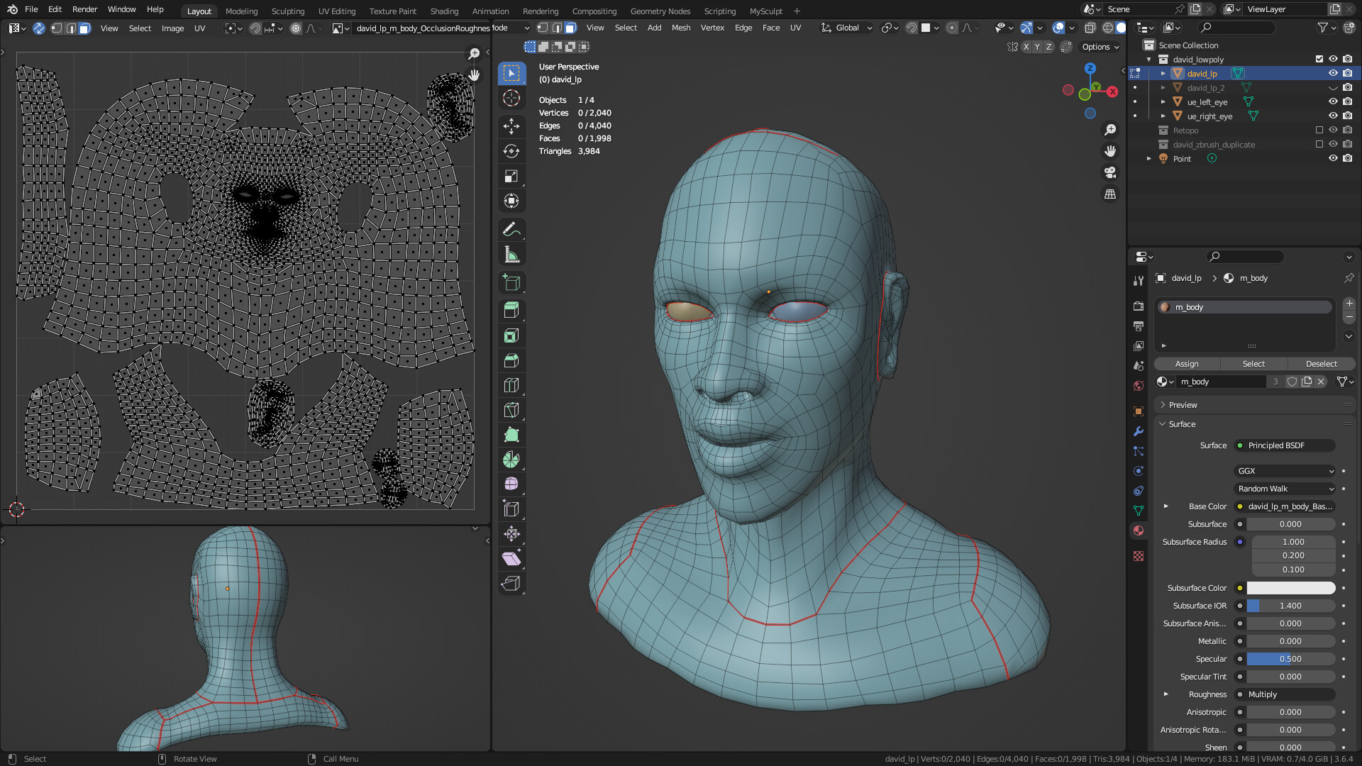The image size is (1362, 766).
Task: Expand the Preview section in material panel
Action: click(x=1180, y=404)
